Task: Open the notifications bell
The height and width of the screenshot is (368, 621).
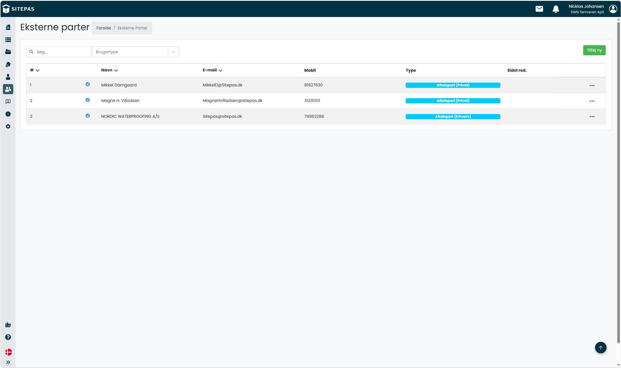Action: tap(556, 9)
